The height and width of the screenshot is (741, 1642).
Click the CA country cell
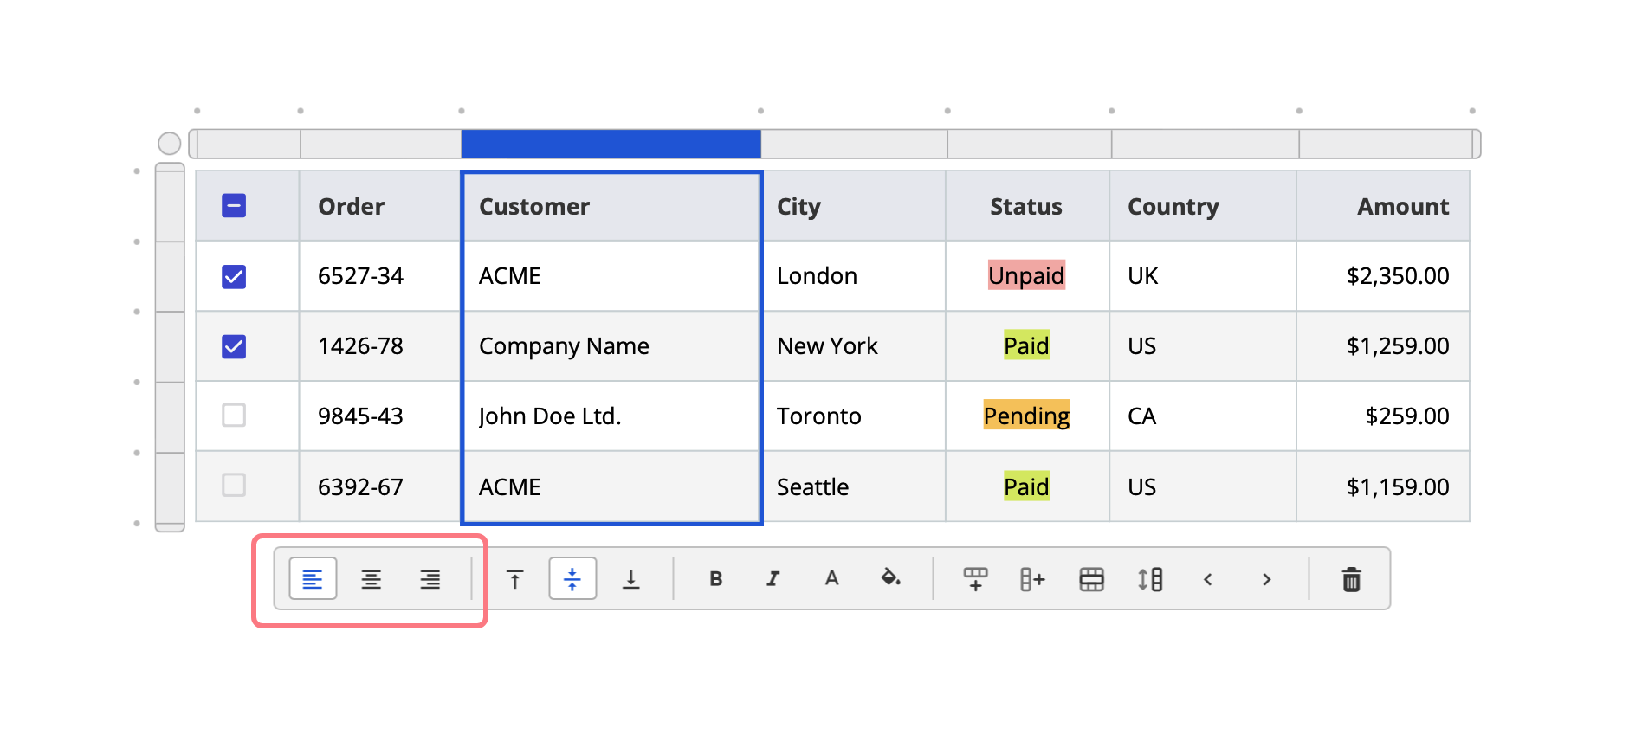1203,416
